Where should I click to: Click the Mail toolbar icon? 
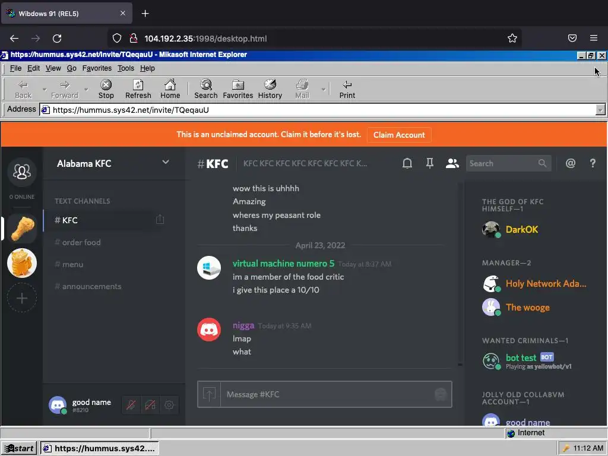pos(302,89)
